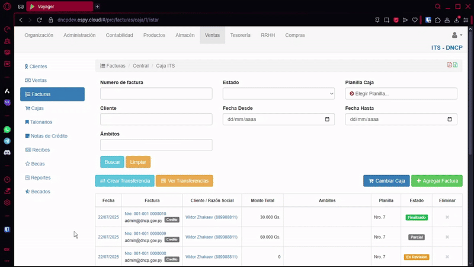Expand the Estado dropdown
Image resolution: width=474 pixels, height=267 pixels.
278,94
